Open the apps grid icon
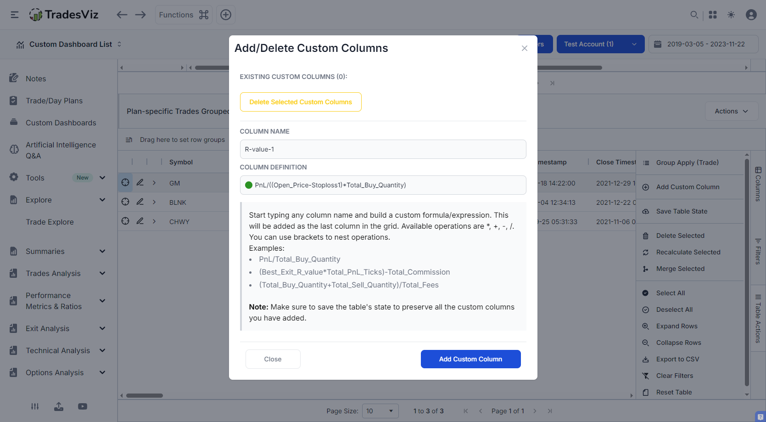Viewport: 766px width, 422px height. click(713, 15)
